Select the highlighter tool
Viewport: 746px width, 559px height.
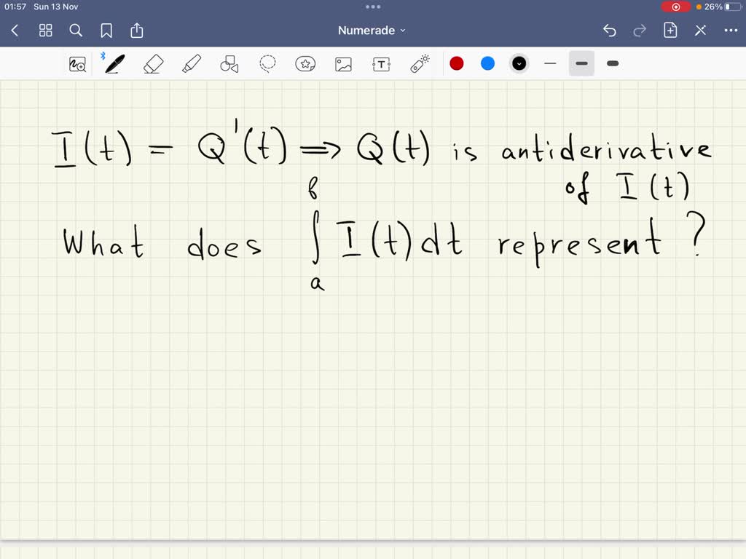[191, 63]
